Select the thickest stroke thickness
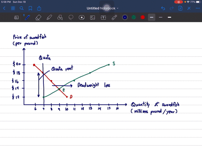Screen dimensions: 202x151 point(170,17)
